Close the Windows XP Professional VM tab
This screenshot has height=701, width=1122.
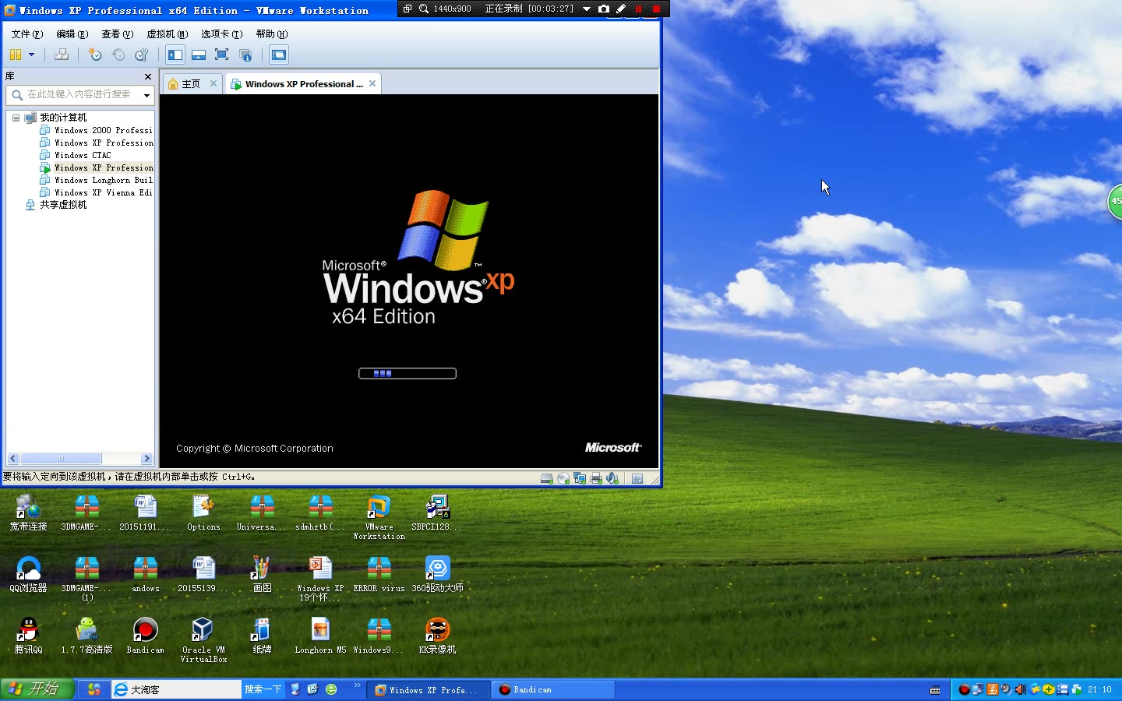372,83
